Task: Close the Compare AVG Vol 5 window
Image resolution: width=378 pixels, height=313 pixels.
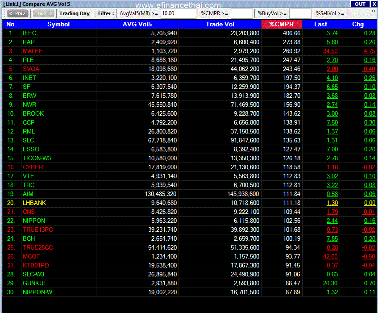Action: point(374,4)
